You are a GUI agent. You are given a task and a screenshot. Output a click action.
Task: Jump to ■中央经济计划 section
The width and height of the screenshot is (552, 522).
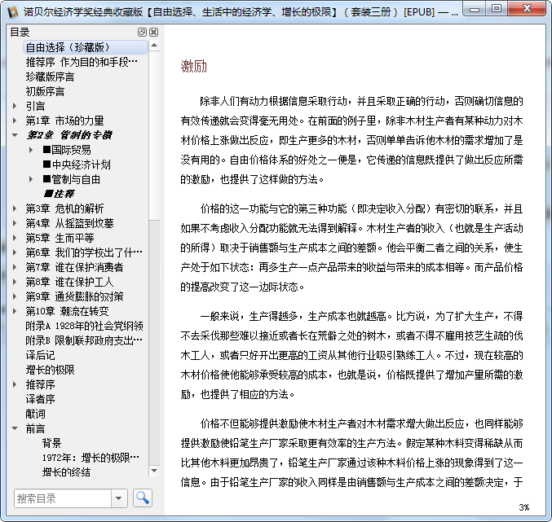pyautogui.click(x=77, y=164)
